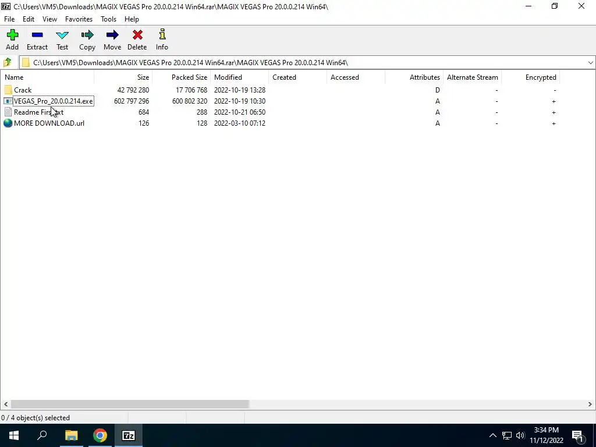Viewport: 596px width, 447px height.
Task: Open the Favorites menu
Action: (79, 19)
